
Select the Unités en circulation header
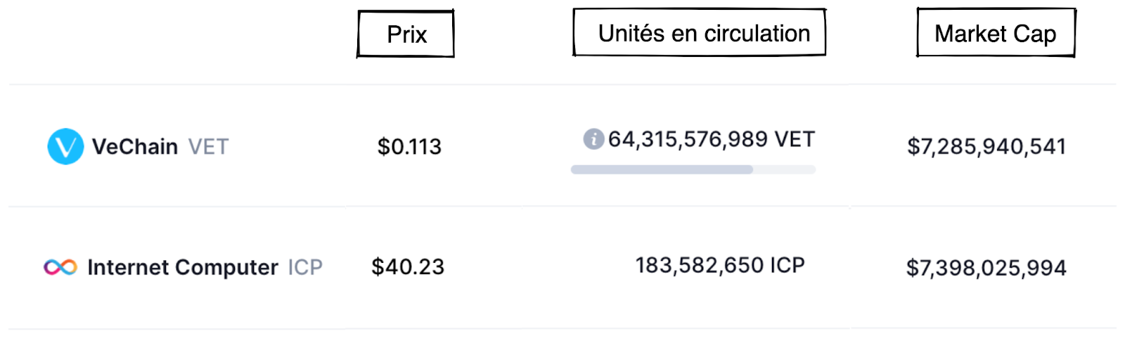click(700, 32)
